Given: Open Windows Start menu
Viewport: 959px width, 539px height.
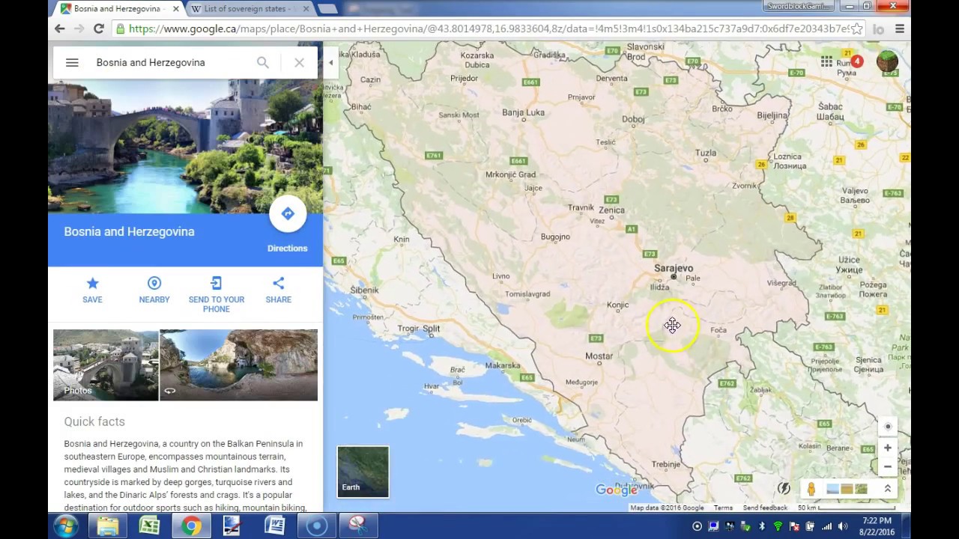Looking at the screenshot, I should 66,526.
